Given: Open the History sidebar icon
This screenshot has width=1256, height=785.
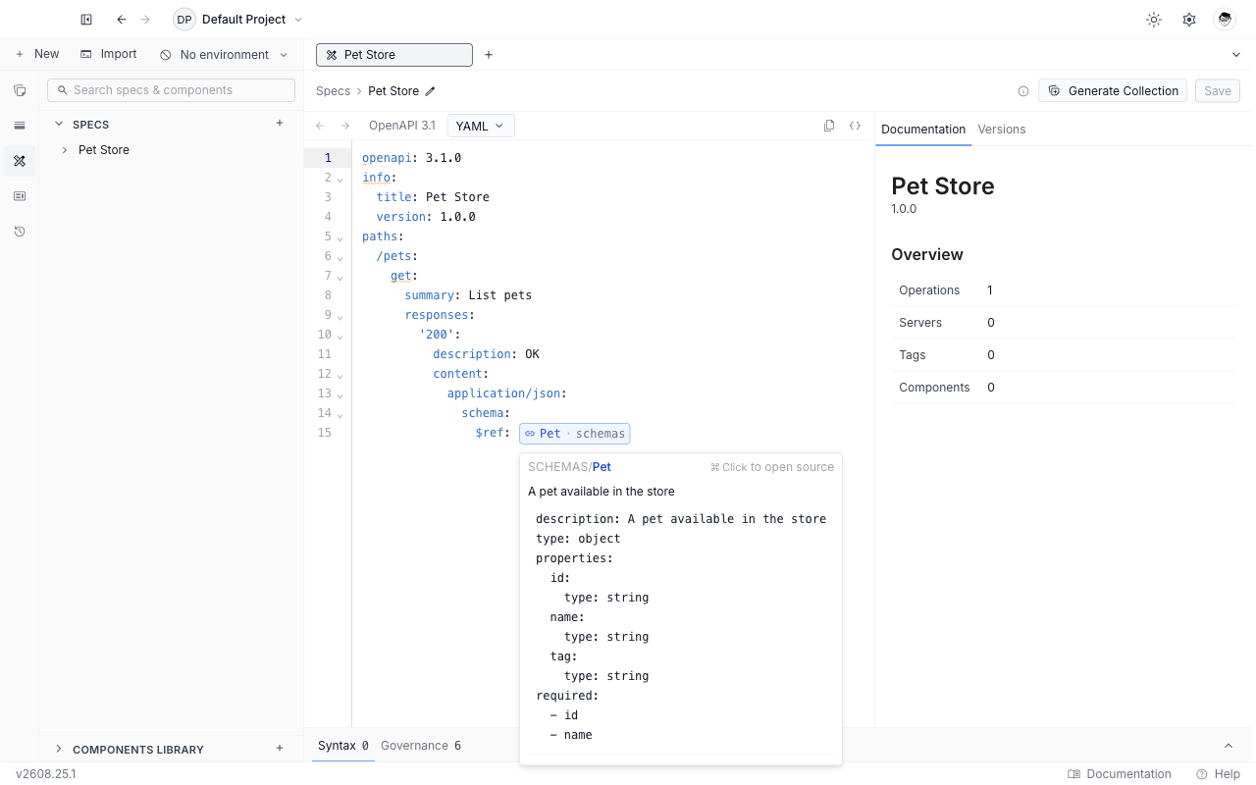Looking at the screenshot, I should pyautogui.click(x=20, y=232).
